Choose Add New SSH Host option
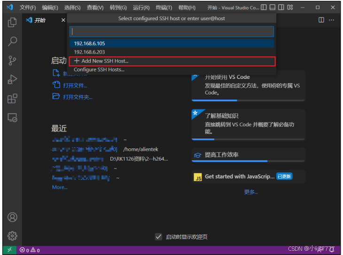343x255 pixels. [x=171, y=61]
